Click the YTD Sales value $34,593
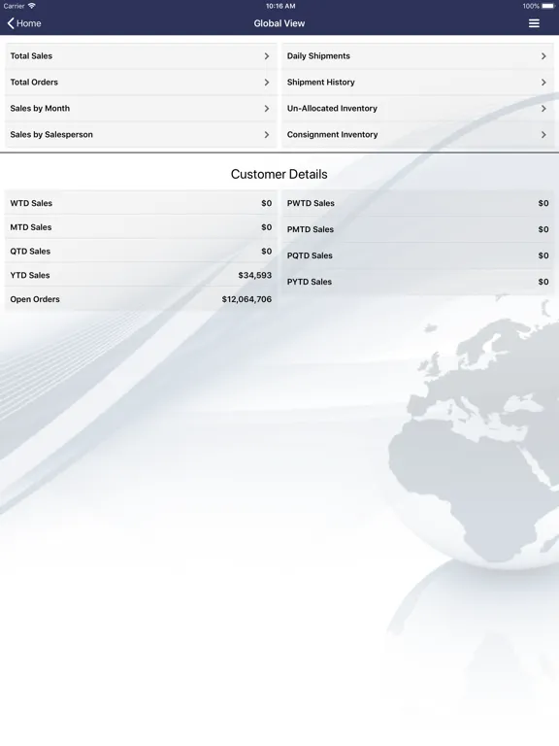This screenshot has width=559, height=746. click(x=255, y=275)
